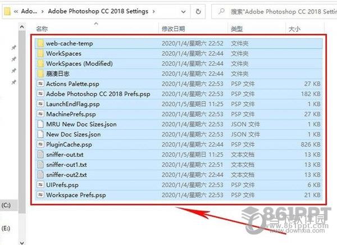Select the sniffer-out1.txt file name
Screen dimensions: 337x245
66,165
